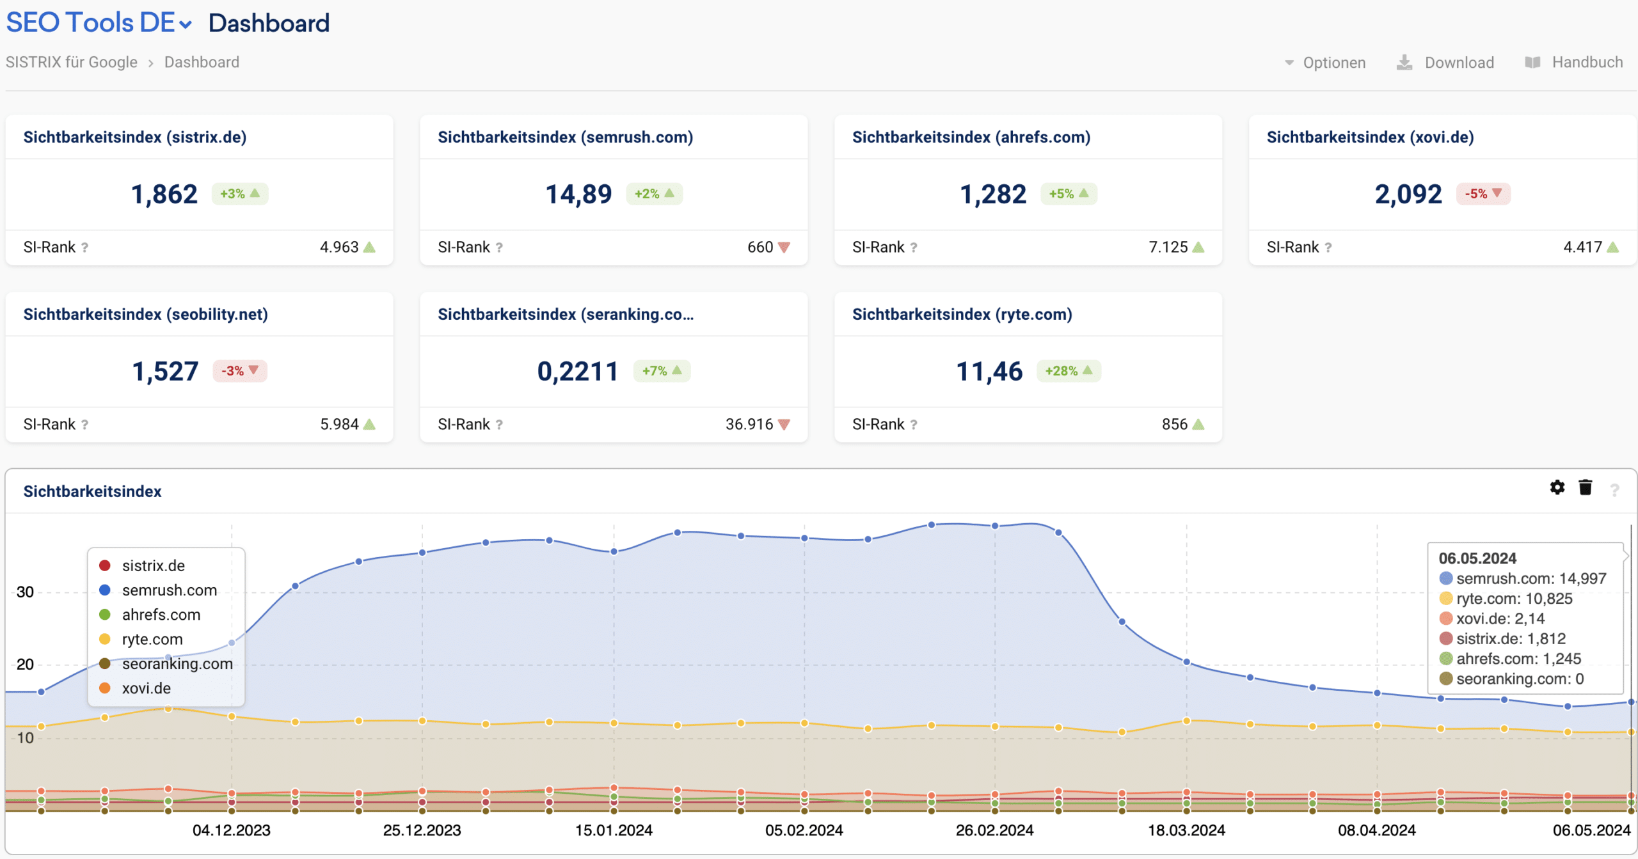The height and width of the screenshot is (859, 1638).
Task: Expand the Optionen dropdown menu
Action: [x=1325, y=63]
